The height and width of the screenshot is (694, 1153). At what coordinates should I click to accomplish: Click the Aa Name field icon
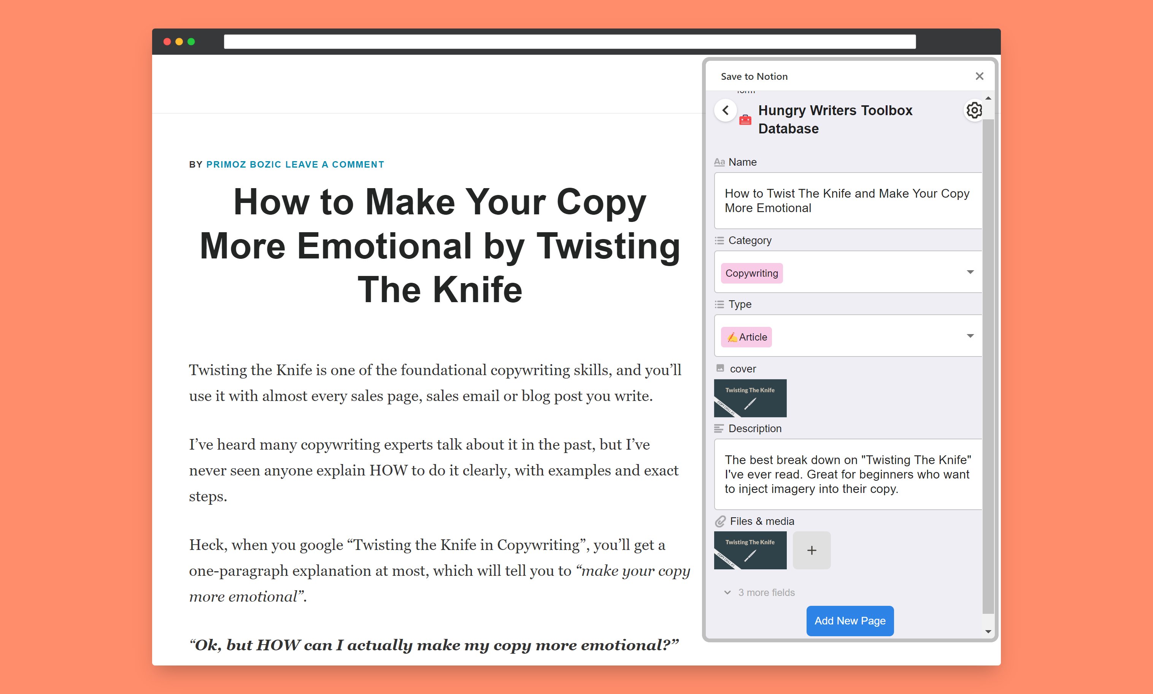point(719,162)
